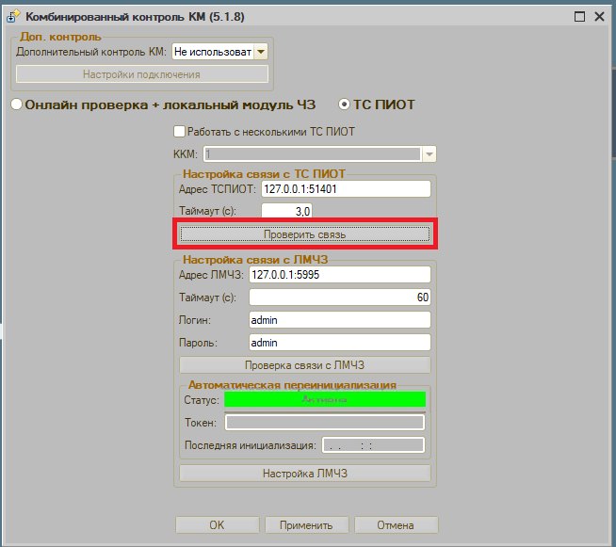616x547 pixels.
Task: Click the ЛМЧЗ Таймаут field showing 60
Action: click(x=340, y=297)
